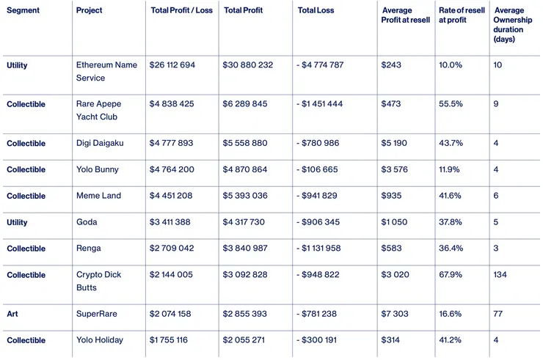Viewport: 543px width, 360px height.
Task: Click the Total Loss column header
Action: [316, 11]
